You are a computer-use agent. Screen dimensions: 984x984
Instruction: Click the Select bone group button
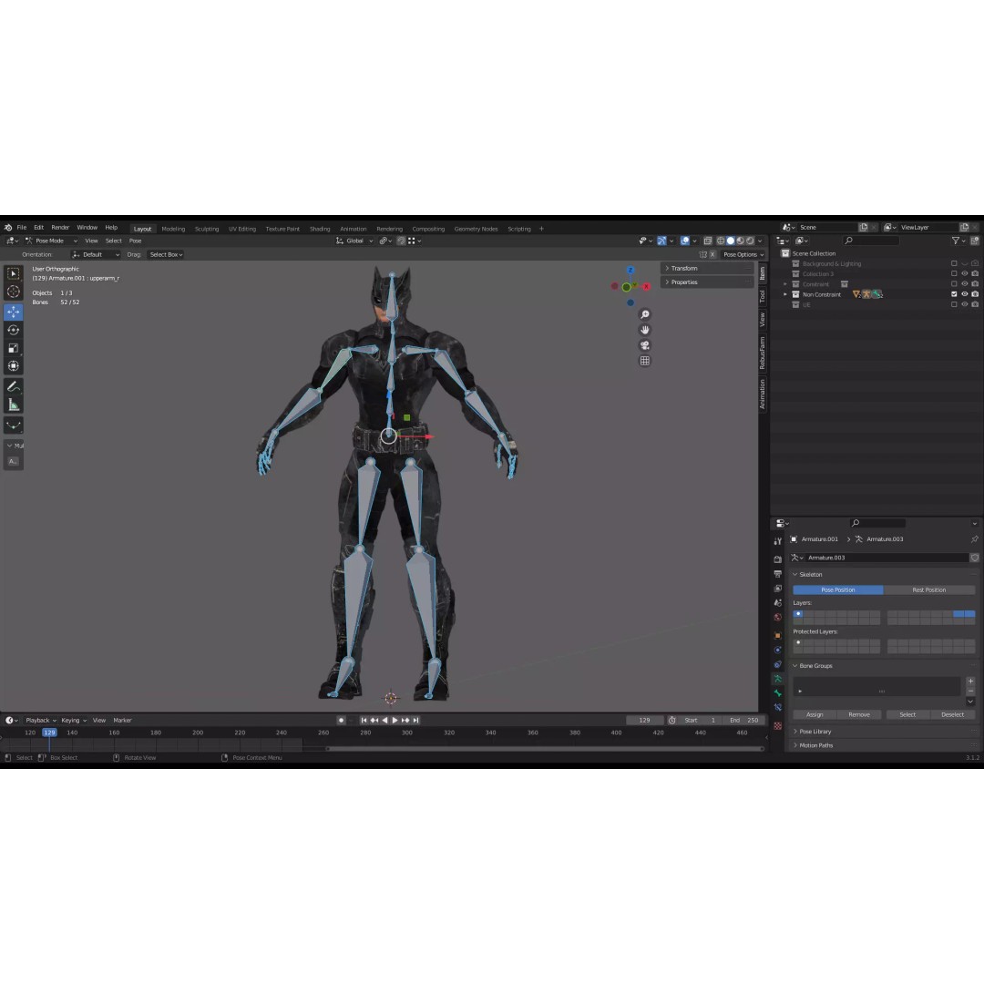[x=907, y=715]
